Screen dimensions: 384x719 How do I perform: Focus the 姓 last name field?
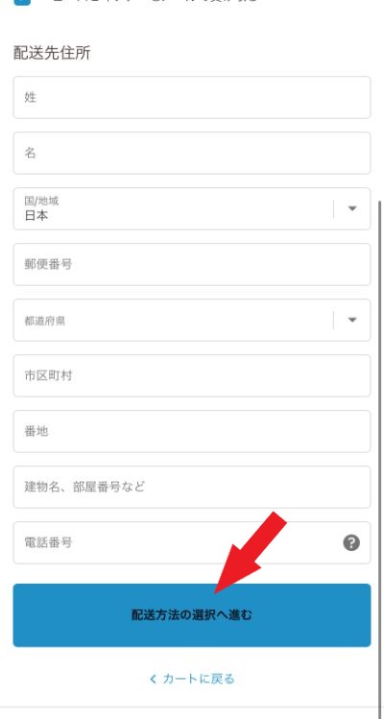[192, 97]
